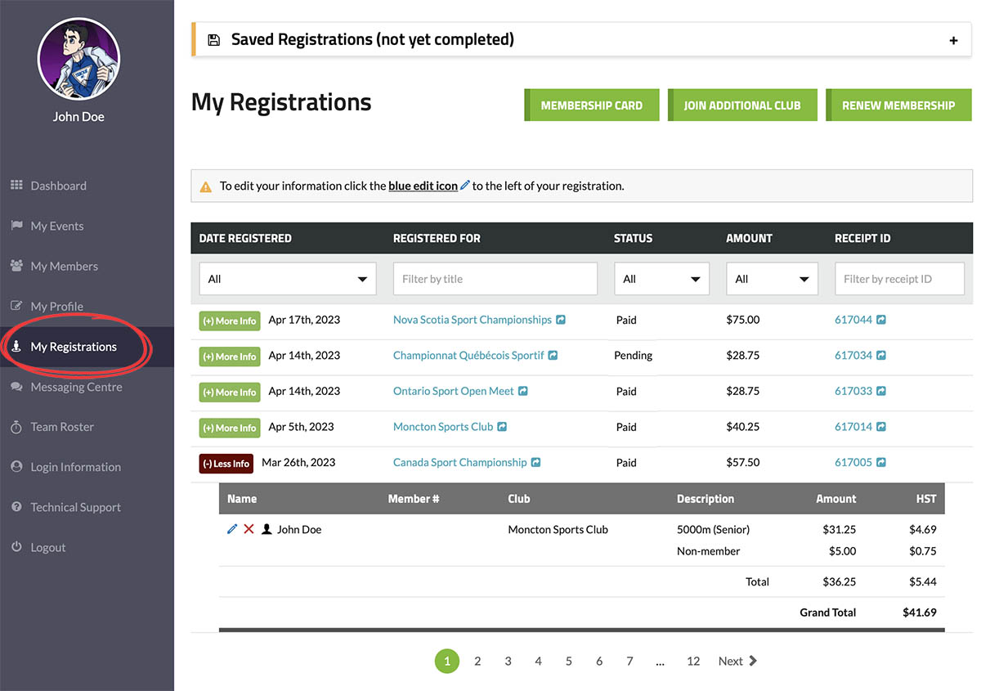The width and height of the screenshot is (981, 691).
Task: Open Team Roster from the sidebar
Action: pos(62,427)
